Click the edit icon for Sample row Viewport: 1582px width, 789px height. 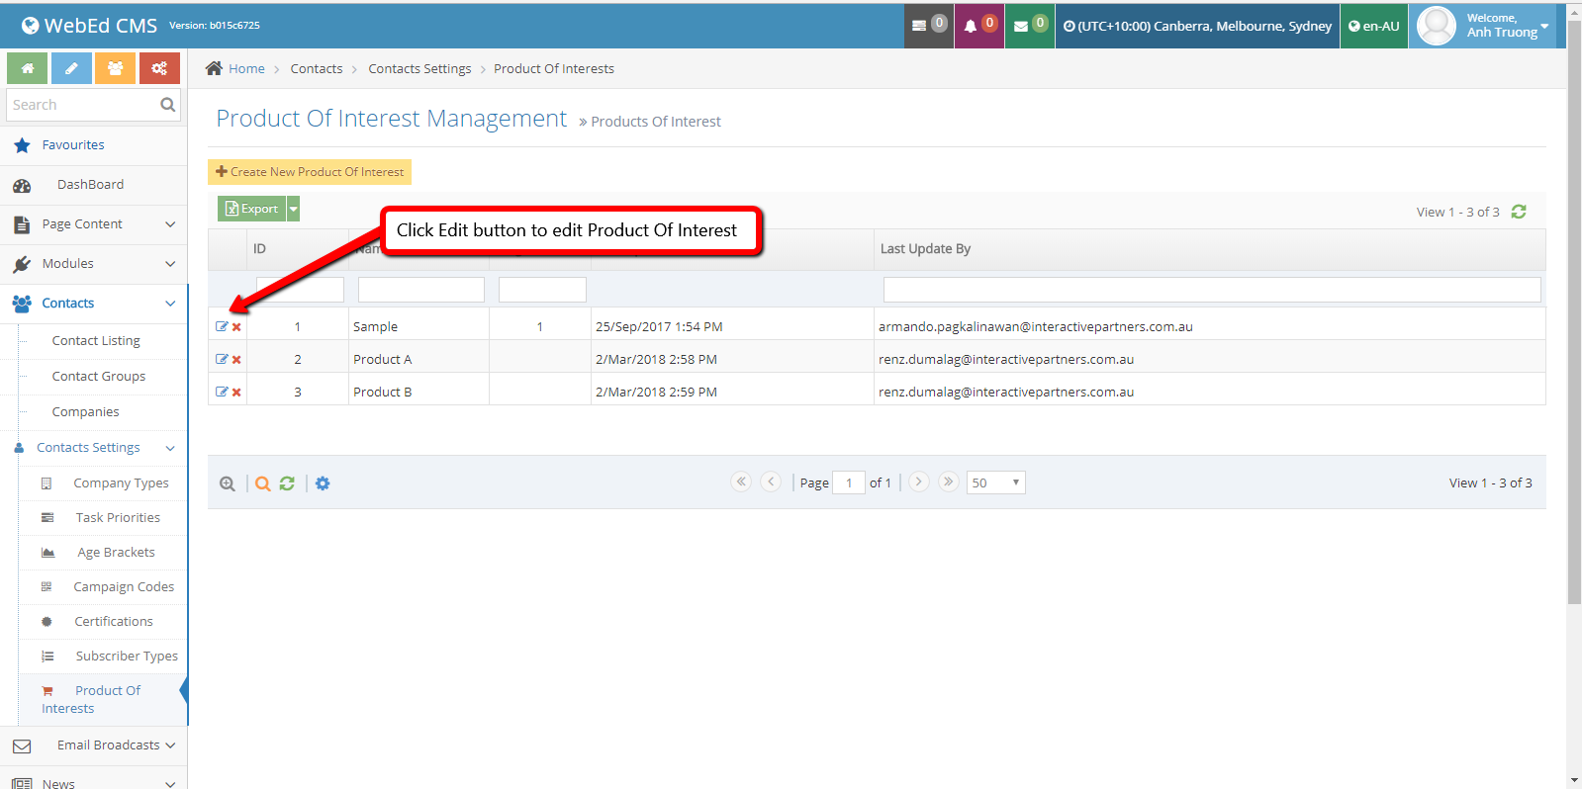[222, 326]
